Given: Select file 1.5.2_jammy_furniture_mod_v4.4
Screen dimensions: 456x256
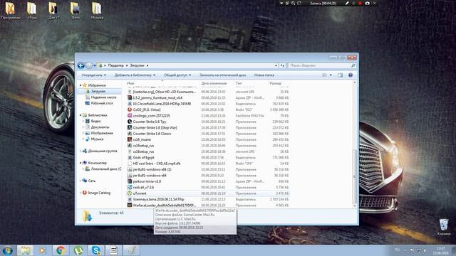Looking at the screenshot, I should 157,98.
